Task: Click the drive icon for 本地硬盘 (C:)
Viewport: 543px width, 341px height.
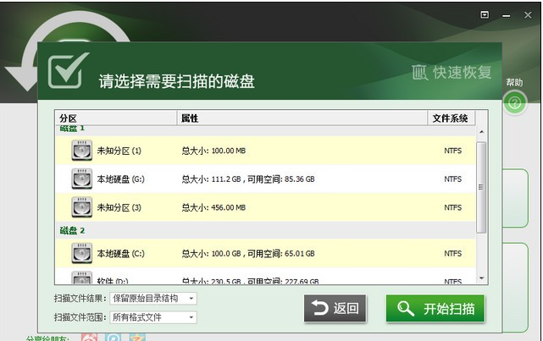Action: pyautogui.click(x=81, y=253)
